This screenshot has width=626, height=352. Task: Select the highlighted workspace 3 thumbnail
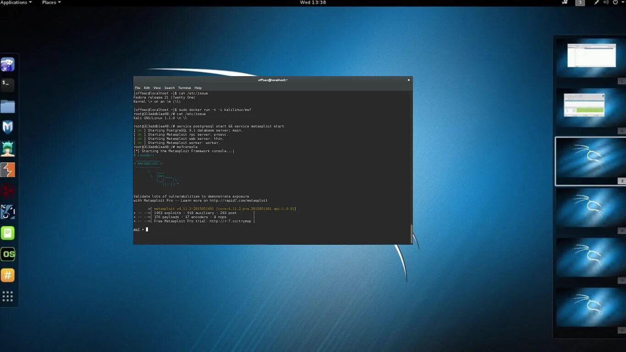(x=591, y=161)
